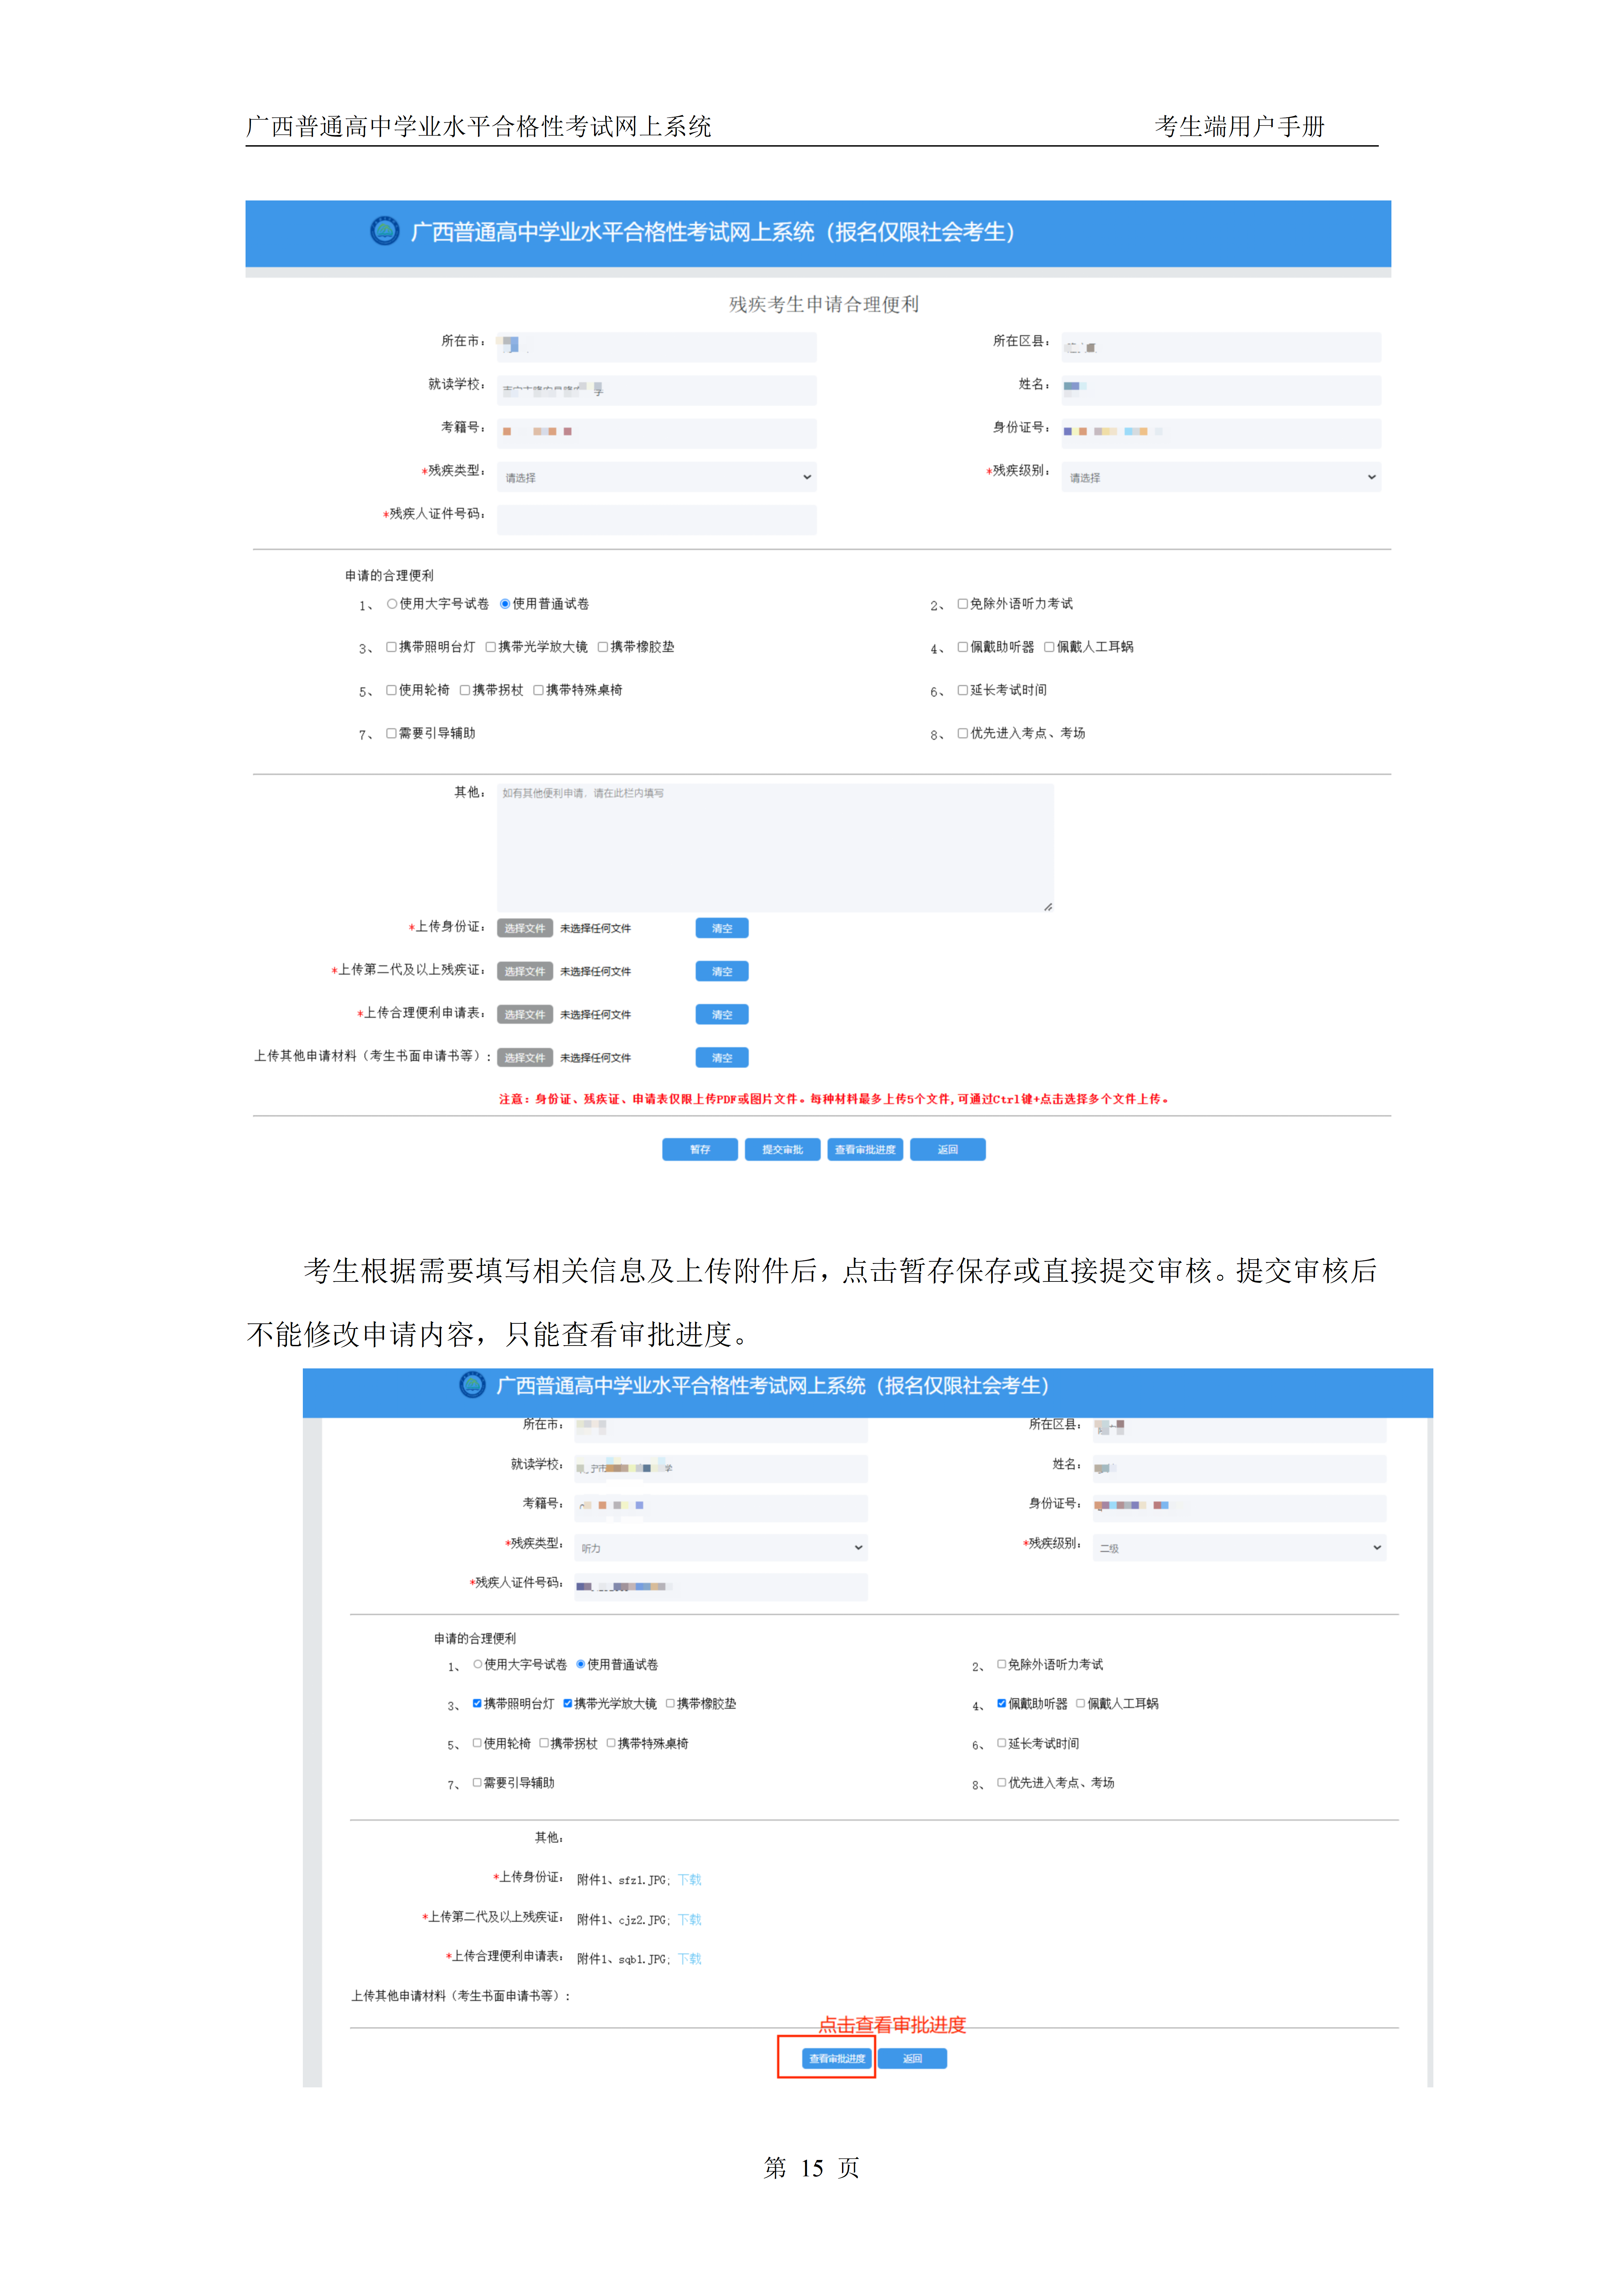
Task: Uncheck 佩戴助听器 in the lower form
Action: point(1002,1703)
